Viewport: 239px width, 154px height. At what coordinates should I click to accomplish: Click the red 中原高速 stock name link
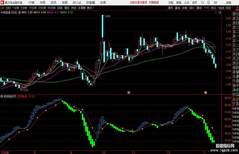(154, 3)
